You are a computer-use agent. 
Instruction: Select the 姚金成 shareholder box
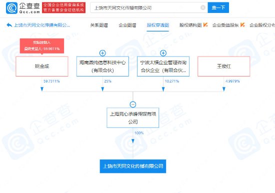pyautogui.click(x=42, y=66)
